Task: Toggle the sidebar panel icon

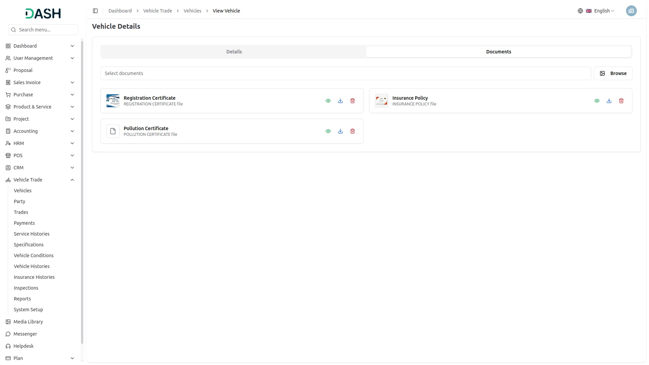Action: click(95, 11)
